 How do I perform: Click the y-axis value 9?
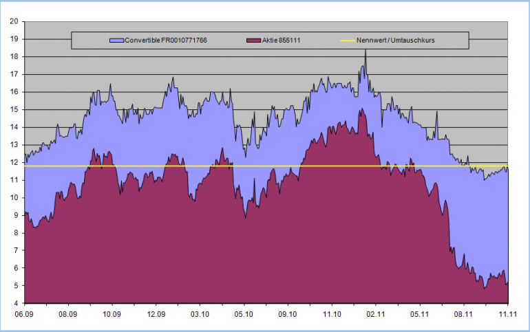pos(16,215)
